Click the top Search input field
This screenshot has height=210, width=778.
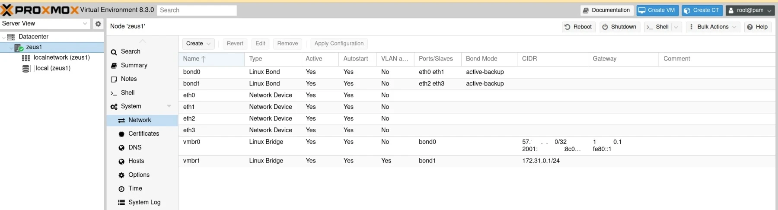coord(197,10)
